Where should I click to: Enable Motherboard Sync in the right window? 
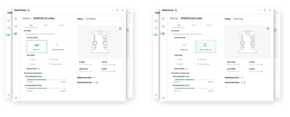pyautogui.click(x=242, y=77)
